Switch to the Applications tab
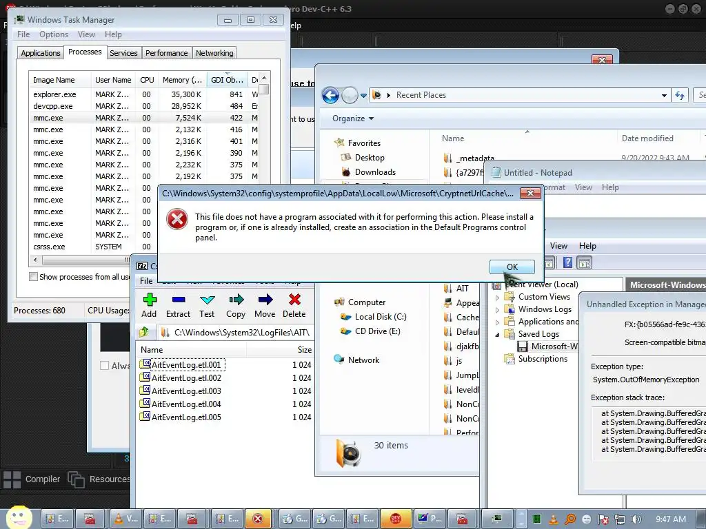This screenshot has height=529, width=706. pos(41,53)
